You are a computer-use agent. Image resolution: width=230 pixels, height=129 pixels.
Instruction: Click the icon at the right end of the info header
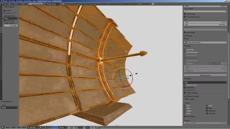tap(153, 4)
